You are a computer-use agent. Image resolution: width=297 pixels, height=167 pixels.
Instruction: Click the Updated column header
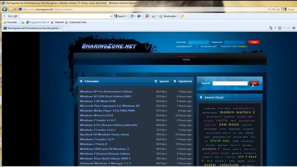[185, 81]
